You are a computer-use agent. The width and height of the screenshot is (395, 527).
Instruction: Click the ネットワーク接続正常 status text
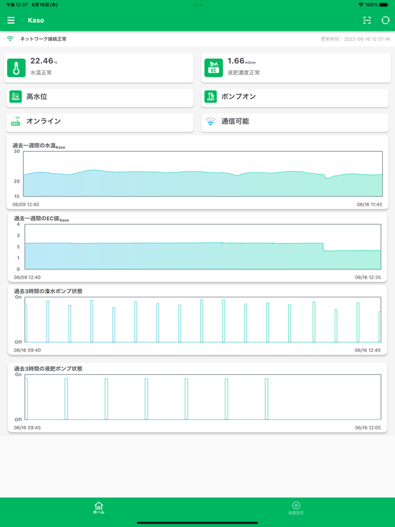point(43,39)
